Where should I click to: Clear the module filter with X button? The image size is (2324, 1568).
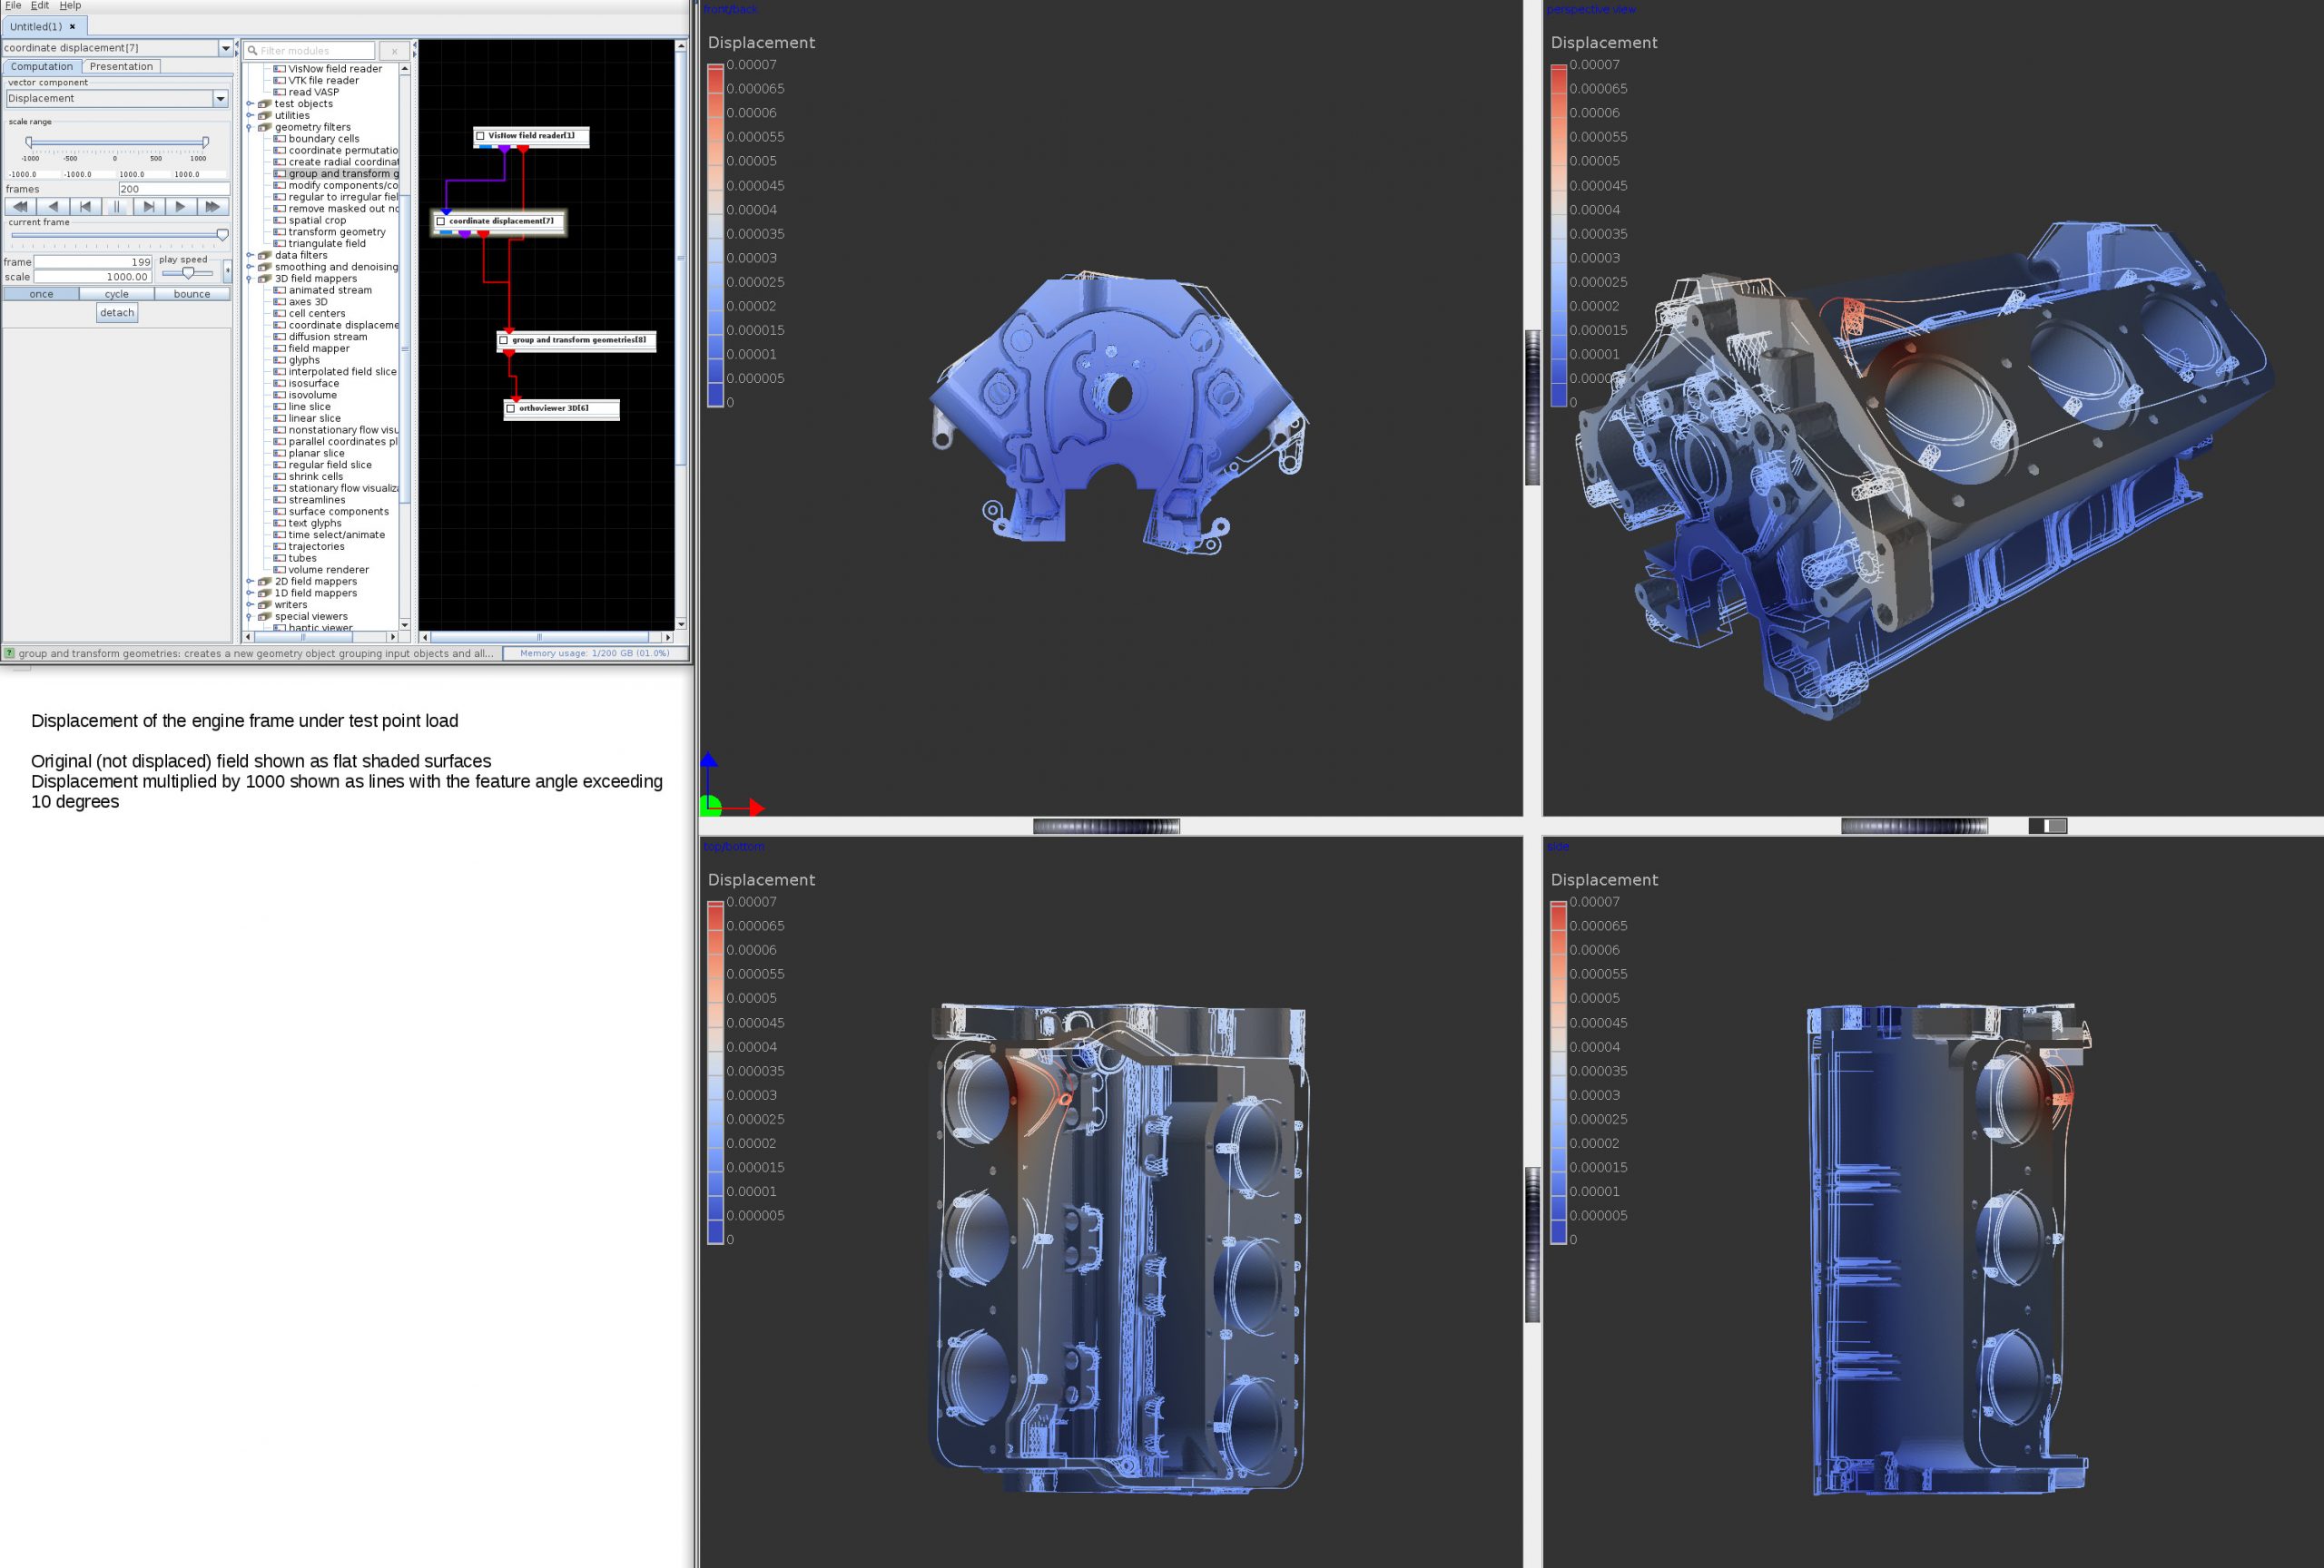(394, 51)
